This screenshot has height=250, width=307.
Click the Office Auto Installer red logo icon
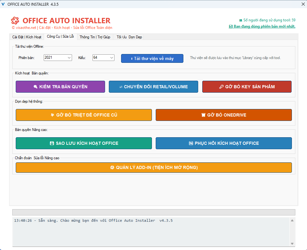(15, 20)
